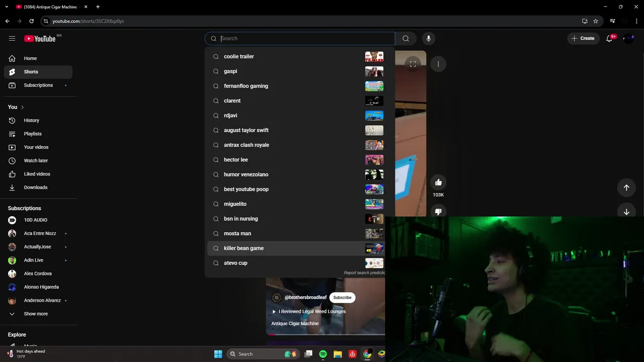Click the thumbnail next to 'coolie trailer'

tap(374, 56)
